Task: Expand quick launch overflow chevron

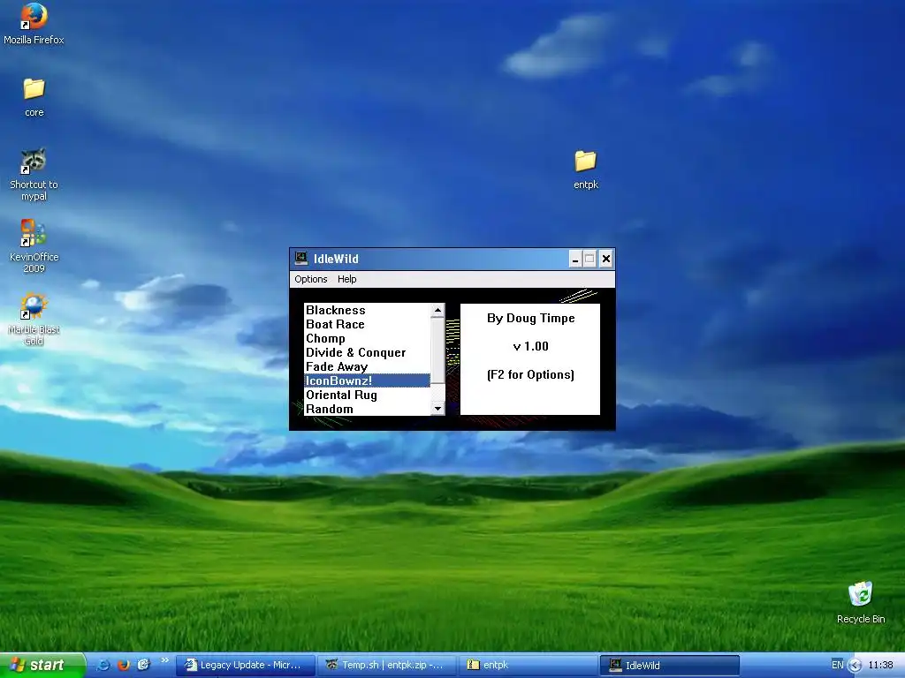Action: point(164,660)
